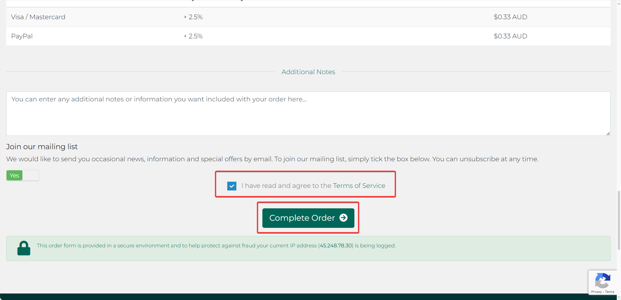Screen dimensions: 621x300
Task: Click the green padlock security icon
Action: coord(24,248)
